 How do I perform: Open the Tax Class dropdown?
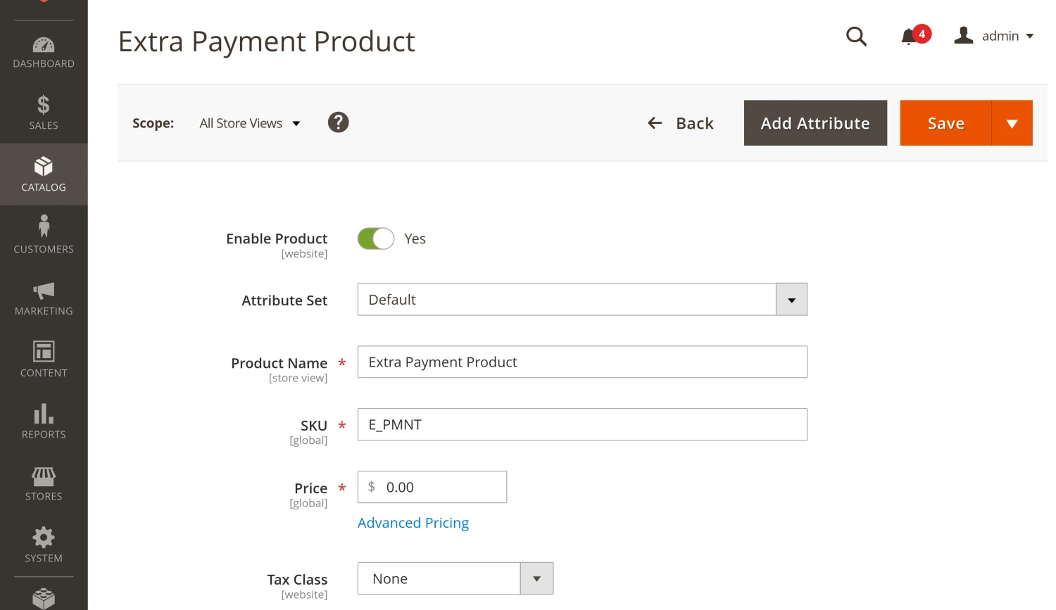(x=536, y=578)
